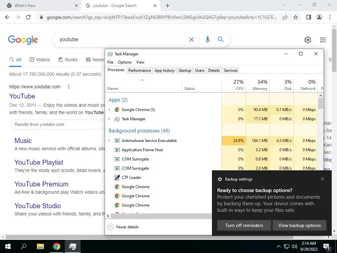Dismiss the Backup settings notification
337x253 pixels.
323,179
